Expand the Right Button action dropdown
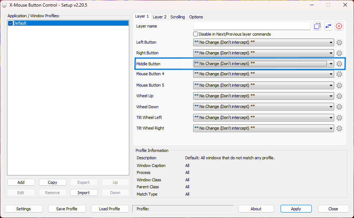354x218 pixels. (x=263, y=53)
